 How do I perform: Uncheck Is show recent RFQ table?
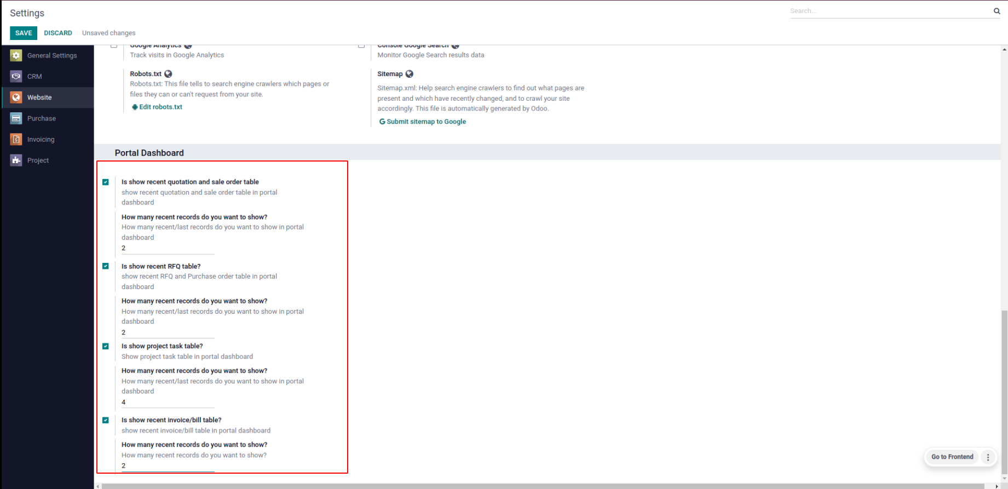click(x=106, y=266)
